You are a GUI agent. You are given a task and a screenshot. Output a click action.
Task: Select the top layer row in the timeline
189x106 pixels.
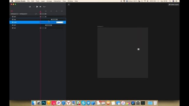point(38,19)
